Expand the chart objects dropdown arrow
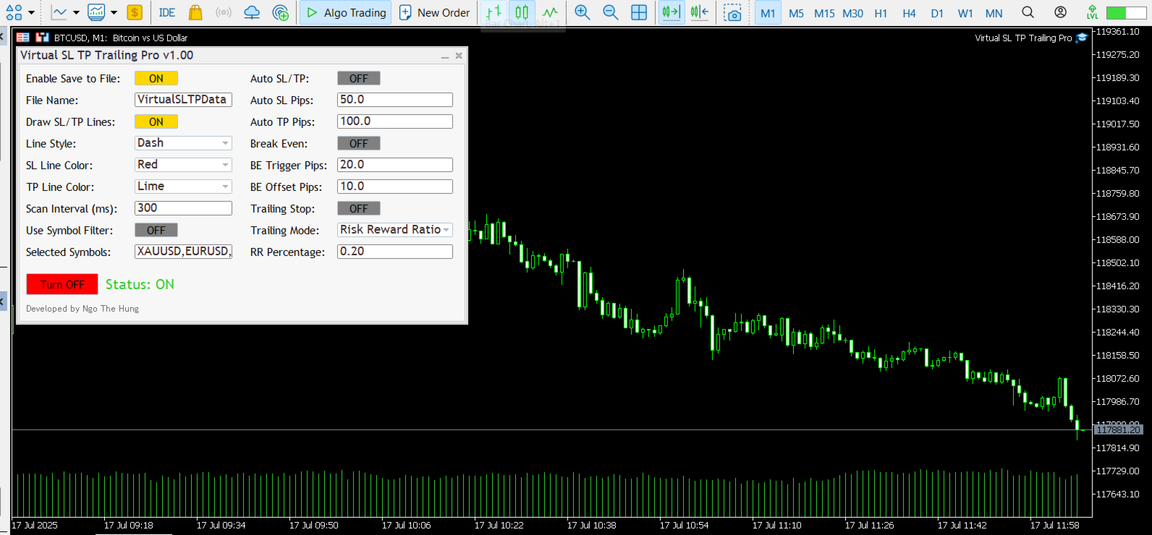Screen dimensions: 1152x535 tap(31, 12)
